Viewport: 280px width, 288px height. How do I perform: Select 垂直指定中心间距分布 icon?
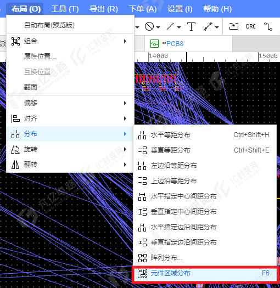click(142, 212)
